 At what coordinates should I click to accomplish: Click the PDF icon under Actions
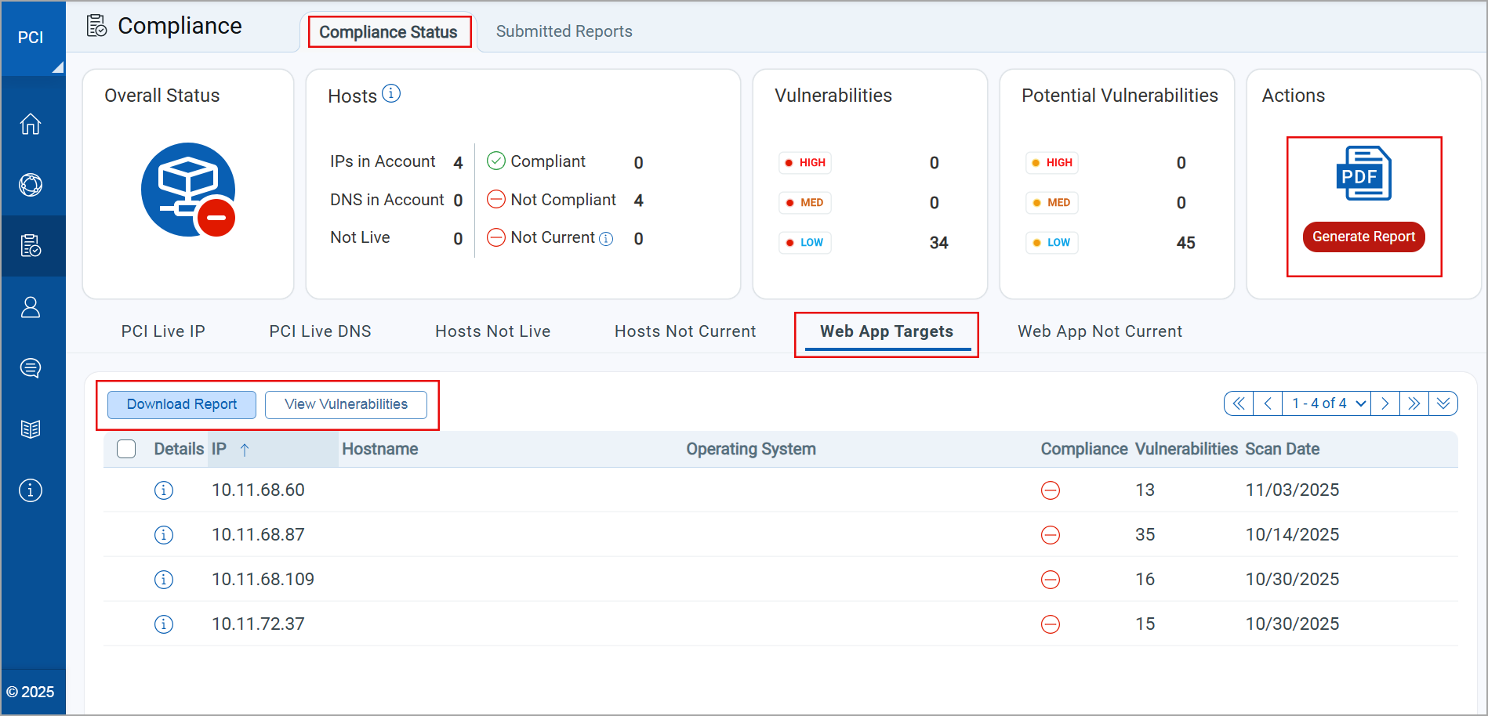pyautogui.click(x=1363, y=173)
